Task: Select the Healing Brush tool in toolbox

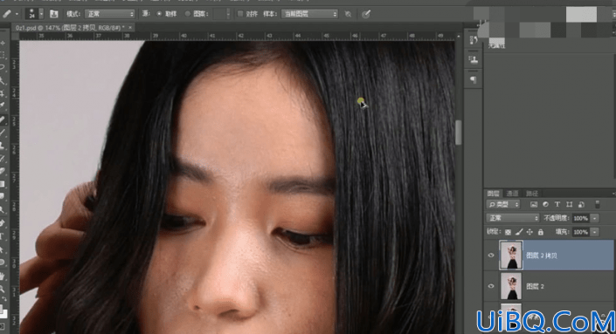Action: point(3,119)
